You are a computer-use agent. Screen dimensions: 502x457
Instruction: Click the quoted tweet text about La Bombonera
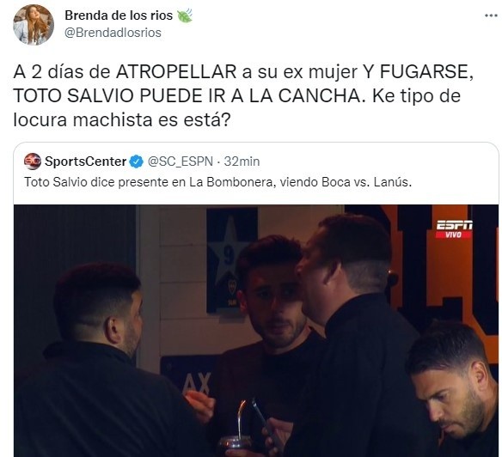217,182
